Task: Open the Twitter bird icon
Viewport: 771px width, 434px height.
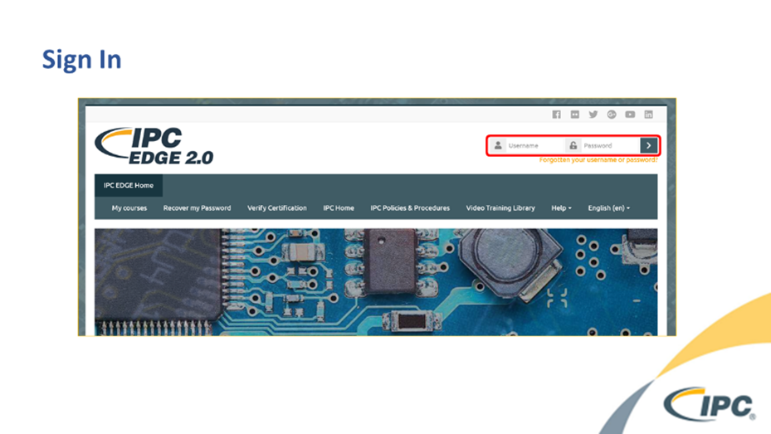Action: pos(593,115)
